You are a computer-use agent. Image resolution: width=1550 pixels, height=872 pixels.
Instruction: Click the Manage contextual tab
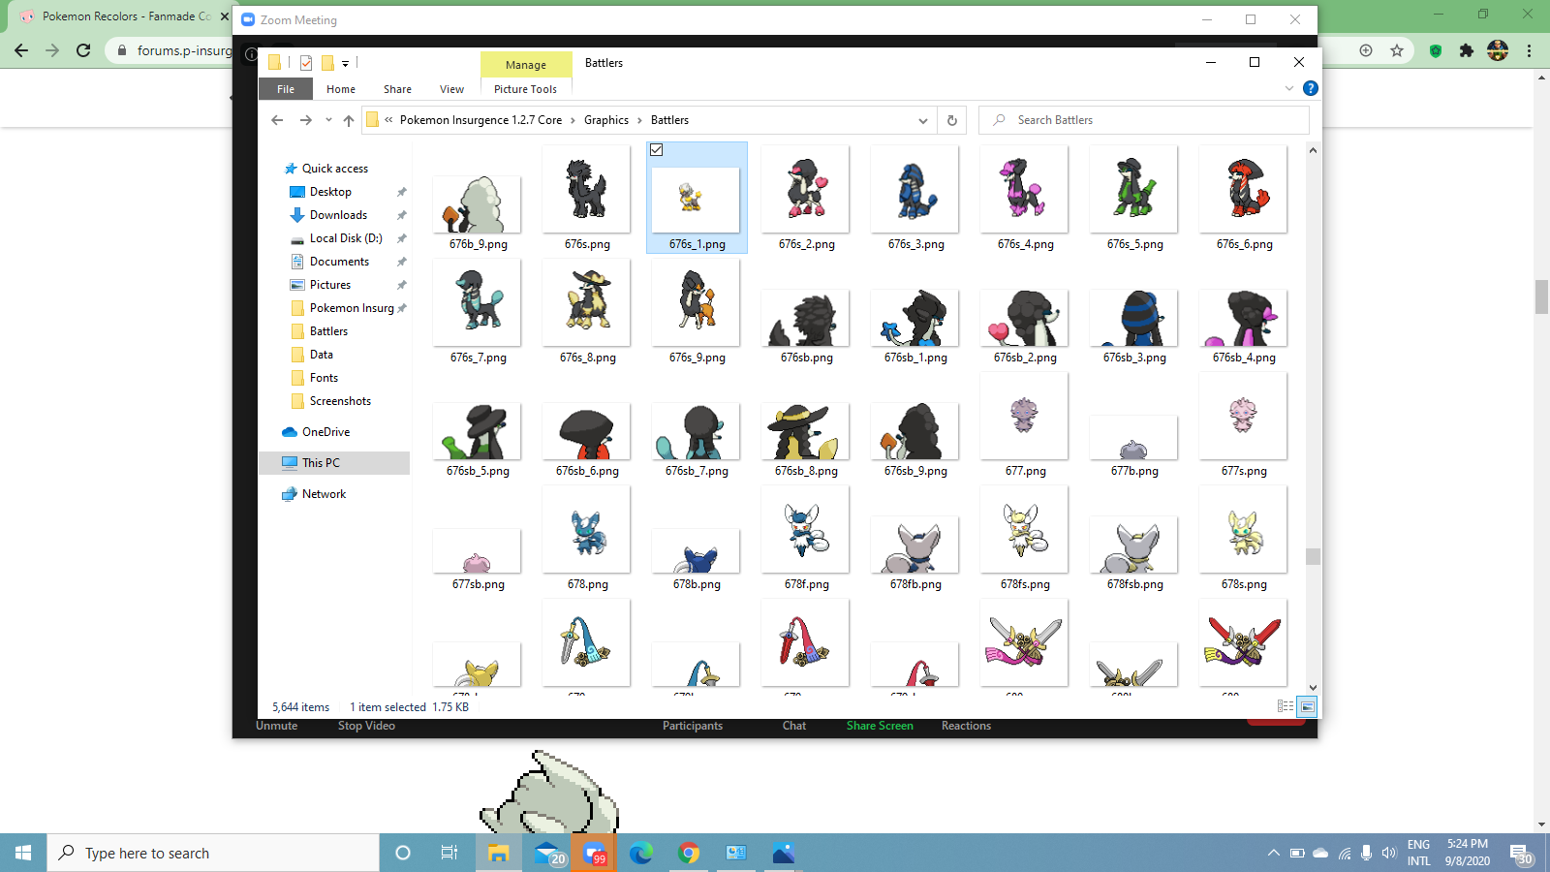[526, 65]
